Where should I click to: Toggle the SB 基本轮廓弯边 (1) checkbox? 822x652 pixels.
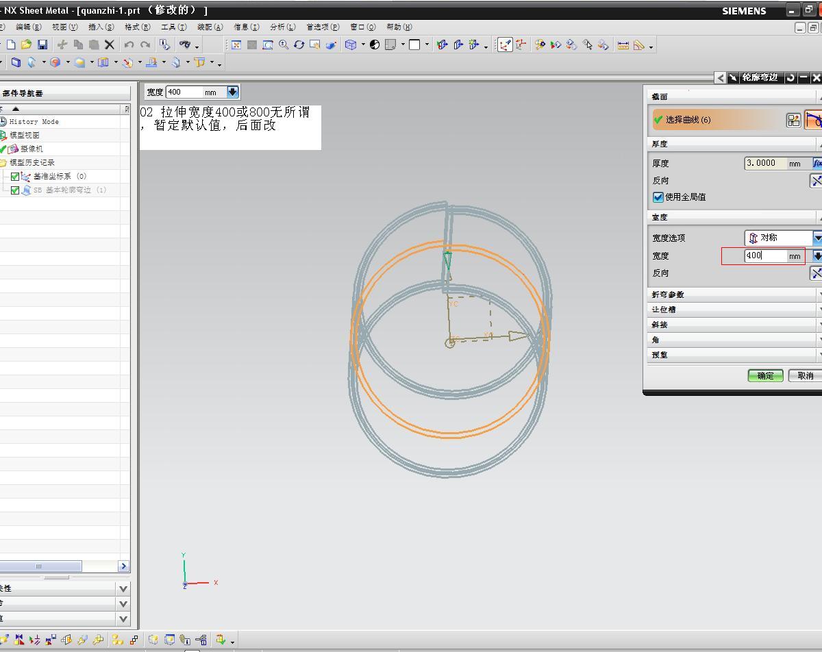(15, 190)
